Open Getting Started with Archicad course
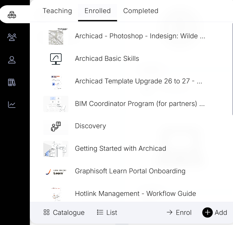Image resolution: width=233 pixels, height=225 pixels. 120,148
